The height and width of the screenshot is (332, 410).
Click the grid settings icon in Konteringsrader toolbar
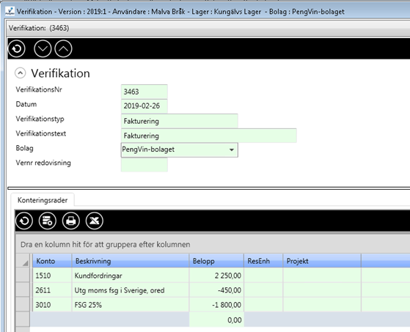[48, 221]
